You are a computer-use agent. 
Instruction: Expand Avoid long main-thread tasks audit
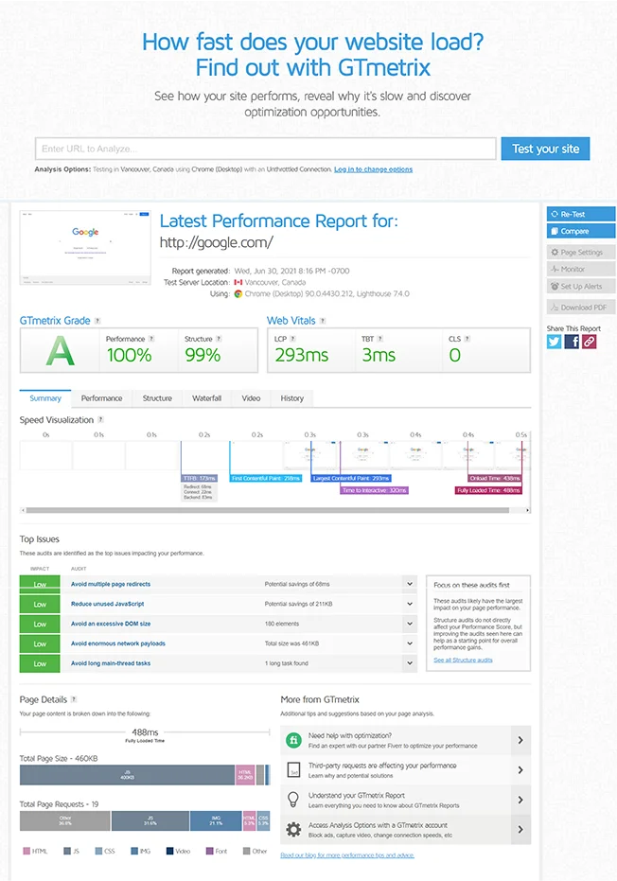(410, 663)
